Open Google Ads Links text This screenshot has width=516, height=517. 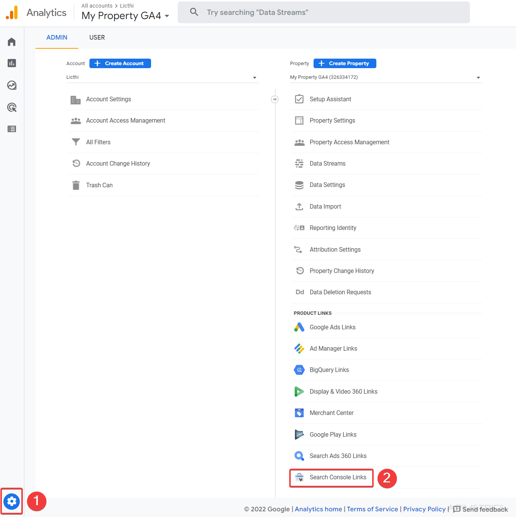(333, 327)
